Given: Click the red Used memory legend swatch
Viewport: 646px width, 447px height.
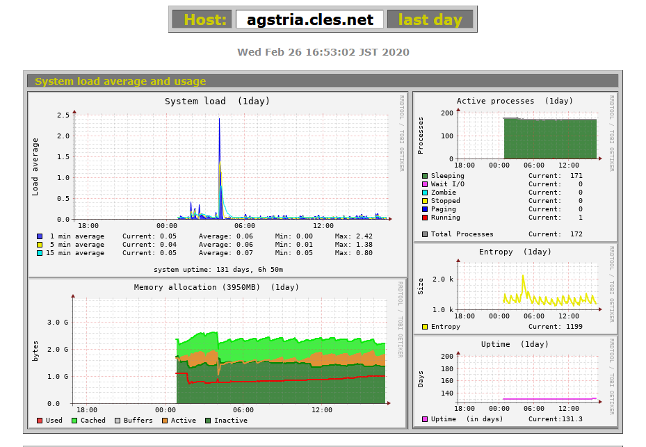Looking at the screenshot, I should point(40,421).
